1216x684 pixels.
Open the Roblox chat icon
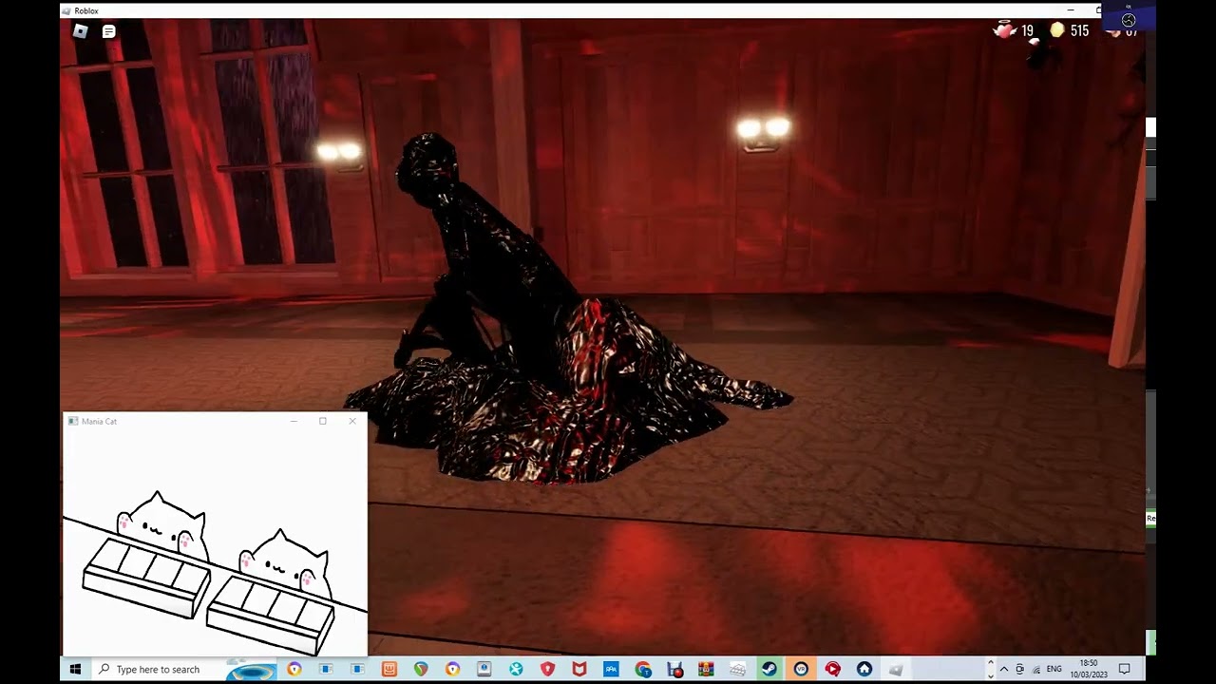(108, 31)
